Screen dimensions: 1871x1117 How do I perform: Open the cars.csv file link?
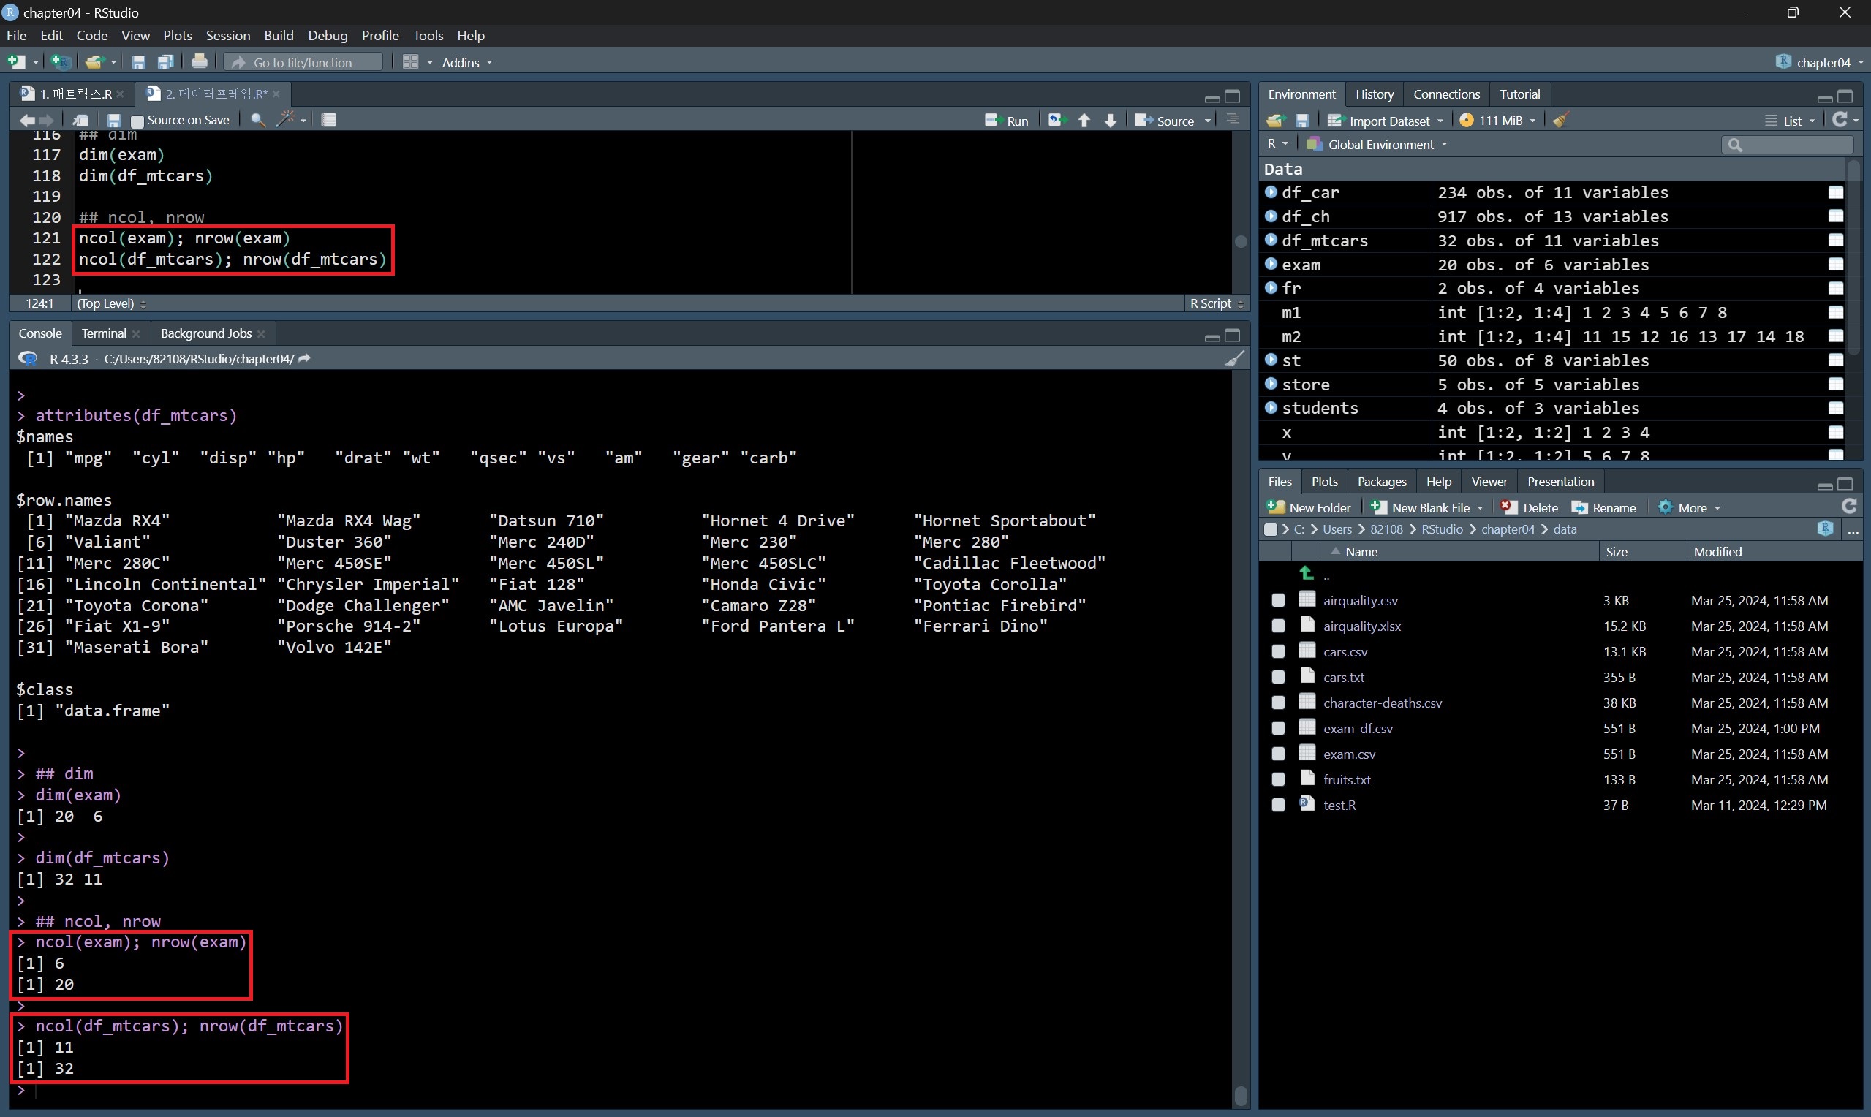tap(1345, 652)
